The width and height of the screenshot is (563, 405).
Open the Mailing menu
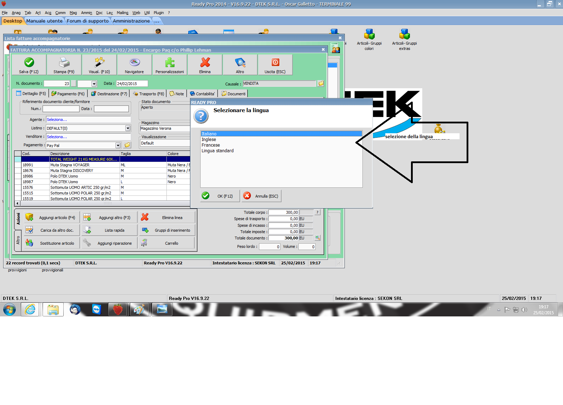pyautogui.click(x=122, y=13)
